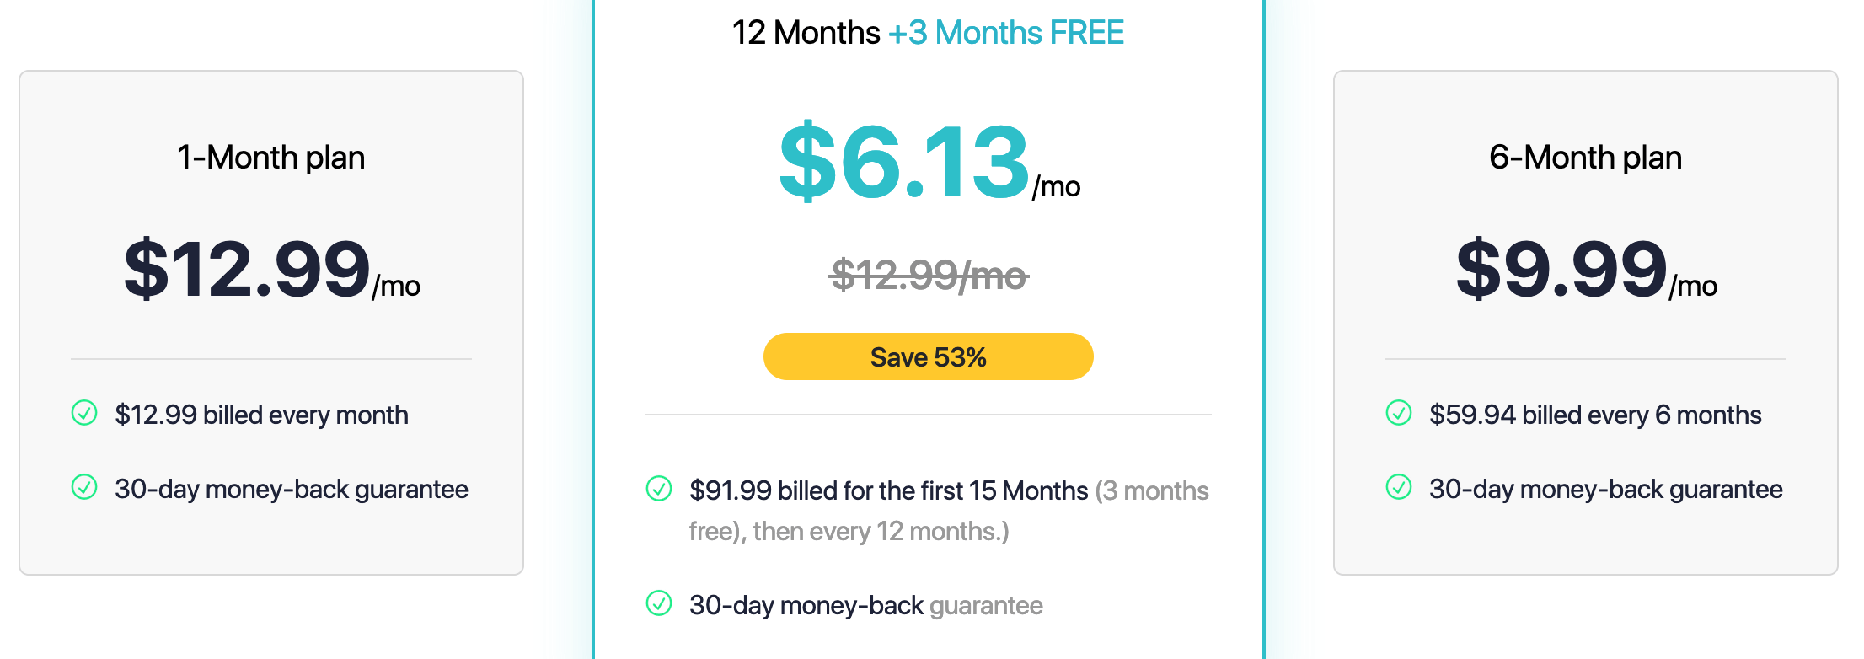
Task: Select the 6-Month plan heading
Action: pos(1586,158)
